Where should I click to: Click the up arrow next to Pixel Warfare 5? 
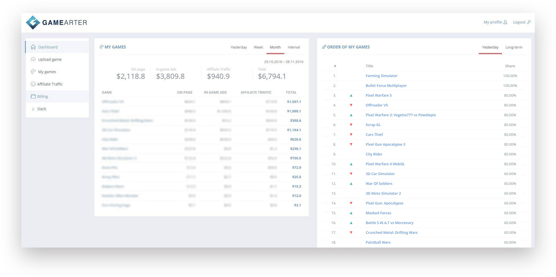pyautogui.click(x=351, y=96)
